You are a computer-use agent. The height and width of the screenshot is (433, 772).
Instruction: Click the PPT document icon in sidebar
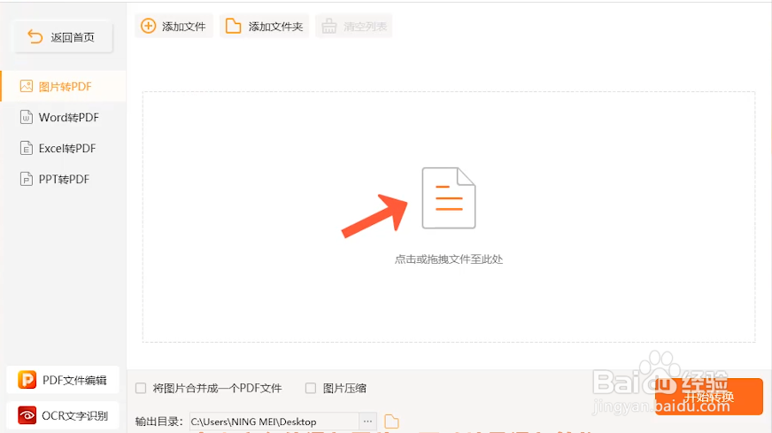[26, 179]
